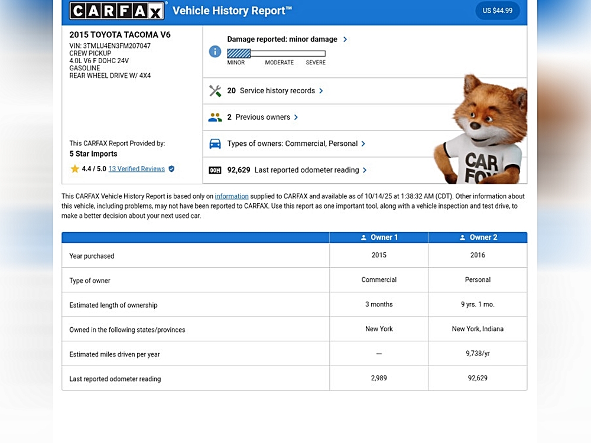Open Last reported odometer reading details
This screenshot has width=591, height=443.
click(365, 170)
